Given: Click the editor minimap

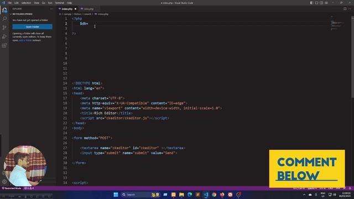Looking at the screenshot, I should [x=337, y=23].
